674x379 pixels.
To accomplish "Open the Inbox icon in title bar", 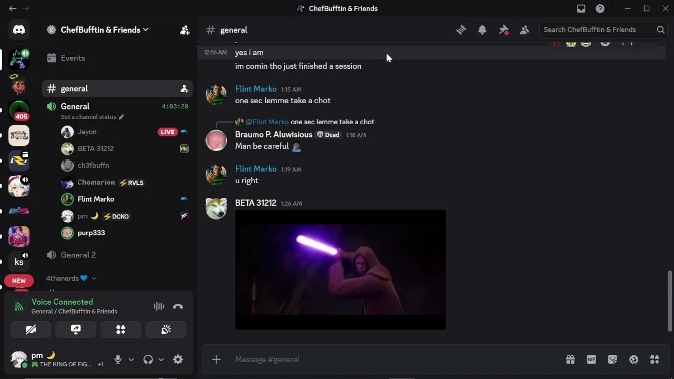I will click(581, 8).
